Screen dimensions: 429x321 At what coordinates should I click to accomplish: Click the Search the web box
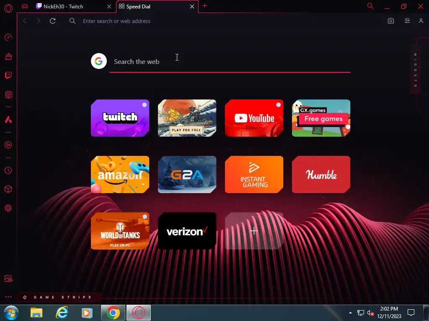[x=230, y=62]
